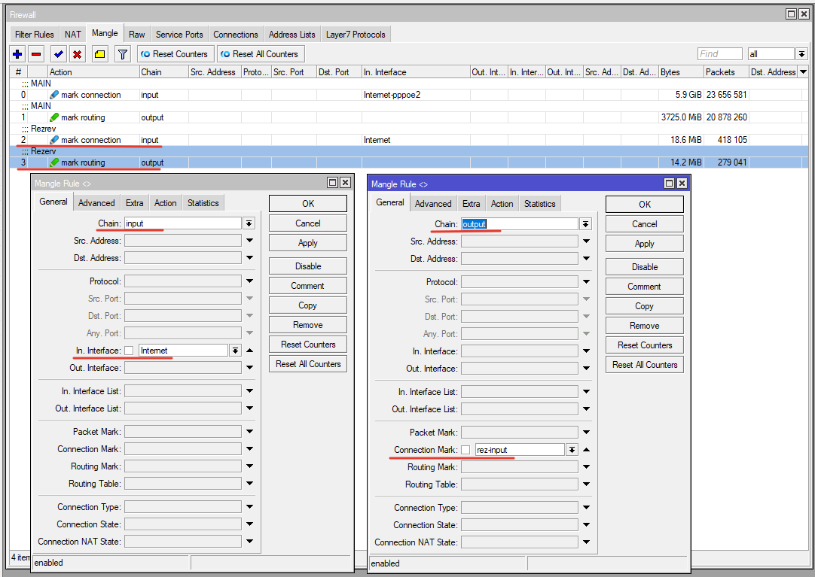Click the blue checkmark enable icon
Viewport: 815px width, 577px height.
(x=58, y=54)
